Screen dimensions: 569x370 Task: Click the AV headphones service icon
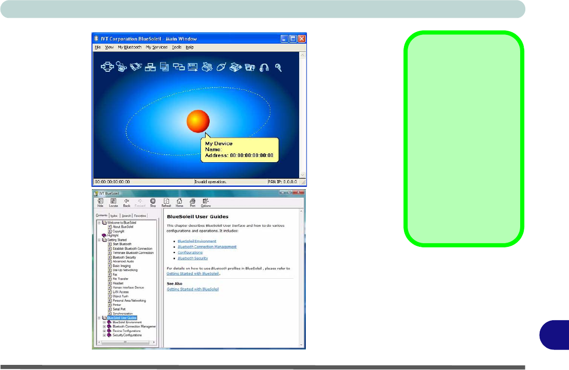pyautogui.click(x=264, y=67)
